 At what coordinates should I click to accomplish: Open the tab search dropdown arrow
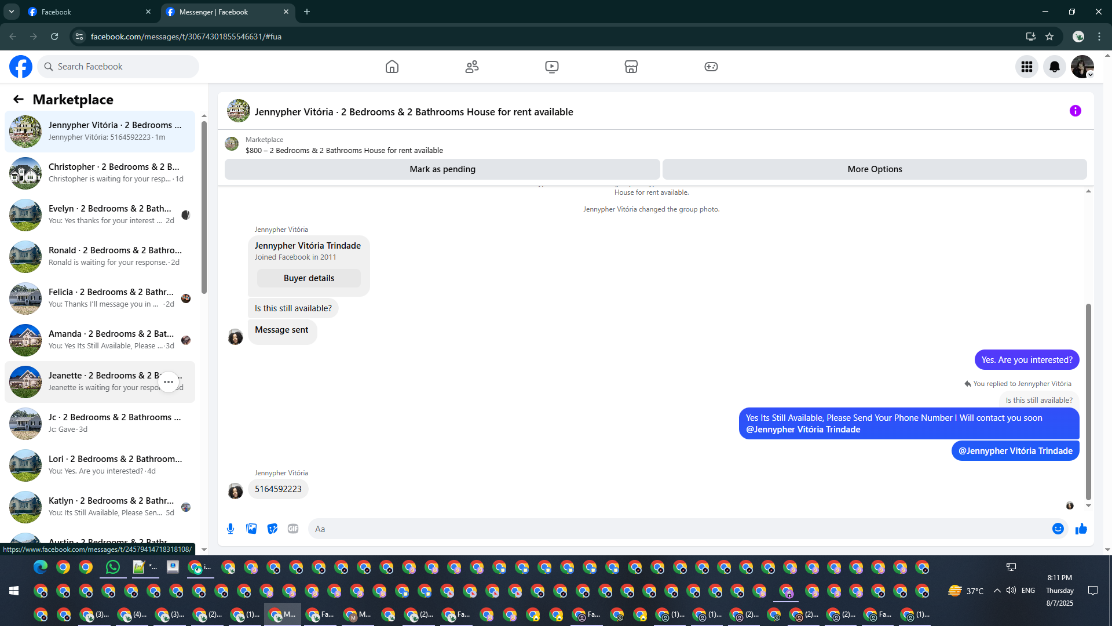(11, 12)
